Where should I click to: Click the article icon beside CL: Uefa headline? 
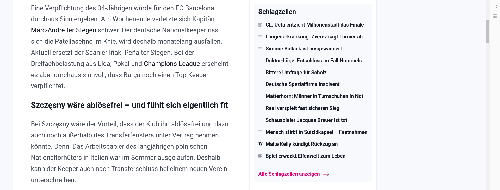point(260,25)
